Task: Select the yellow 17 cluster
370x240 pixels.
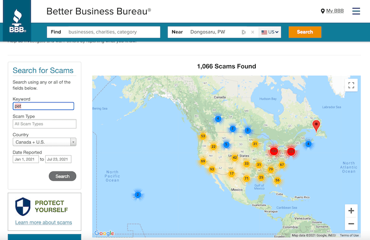Action: (x=231, y=174)
